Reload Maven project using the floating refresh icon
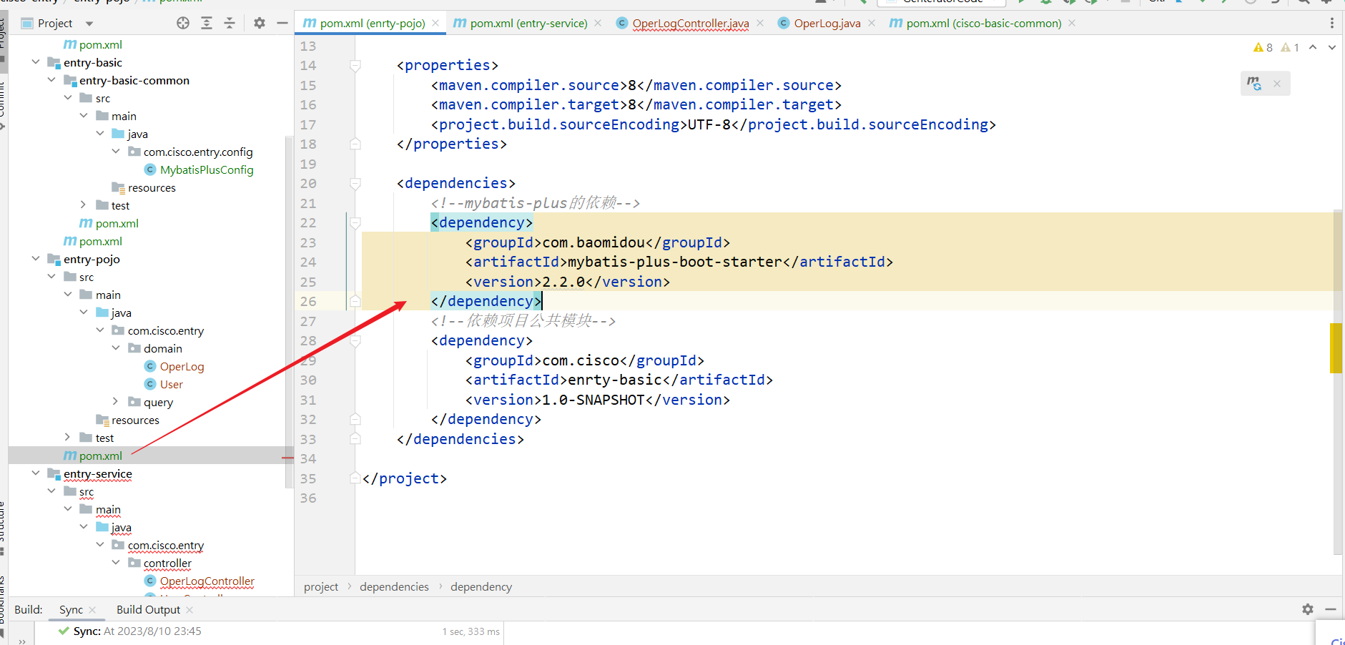Screen dimensions: 1345x645 pos(1253,84)
